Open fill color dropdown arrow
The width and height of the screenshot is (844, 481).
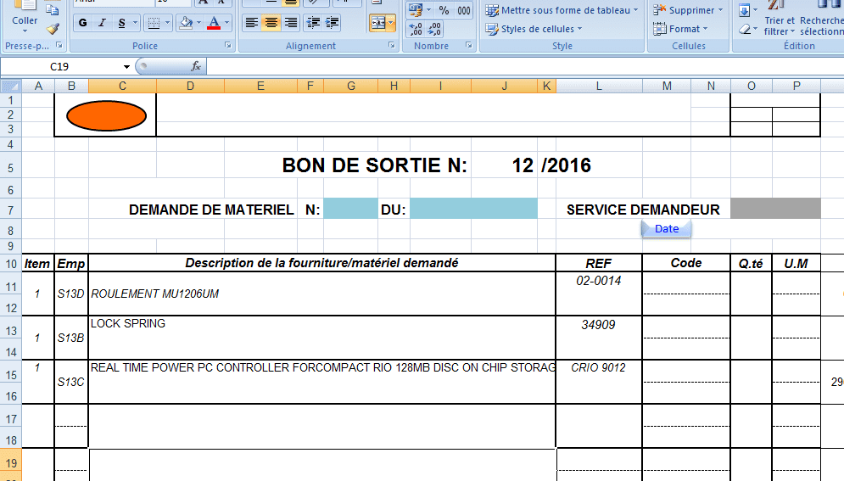pyautogui.click(x=199, y=23)
